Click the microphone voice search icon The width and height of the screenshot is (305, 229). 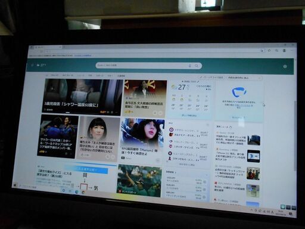coord(189,66)
